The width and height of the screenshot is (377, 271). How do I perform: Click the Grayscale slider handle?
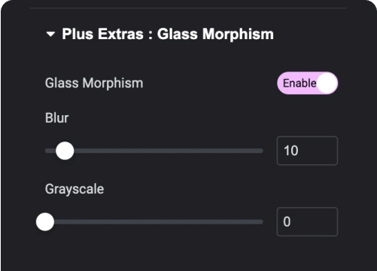pos(45,222)
